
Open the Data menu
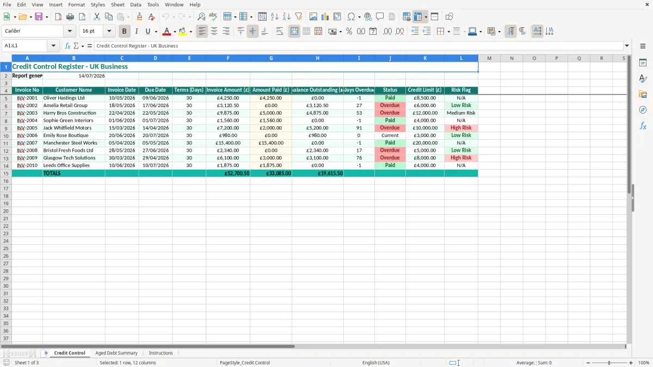(135, 4)
